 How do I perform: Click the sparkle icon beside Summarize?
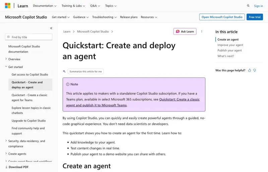[x=64, y=71]
